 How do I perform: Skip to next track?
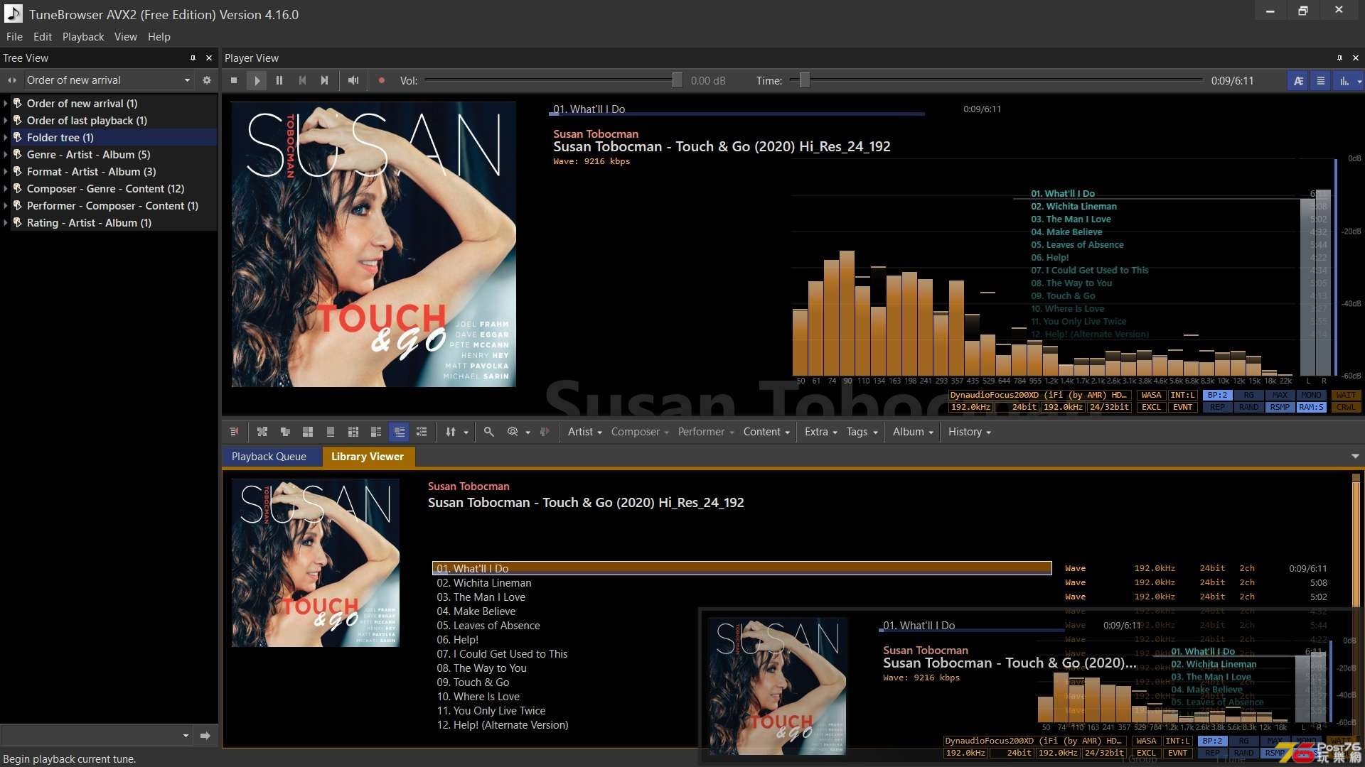(x=325, y=80)
